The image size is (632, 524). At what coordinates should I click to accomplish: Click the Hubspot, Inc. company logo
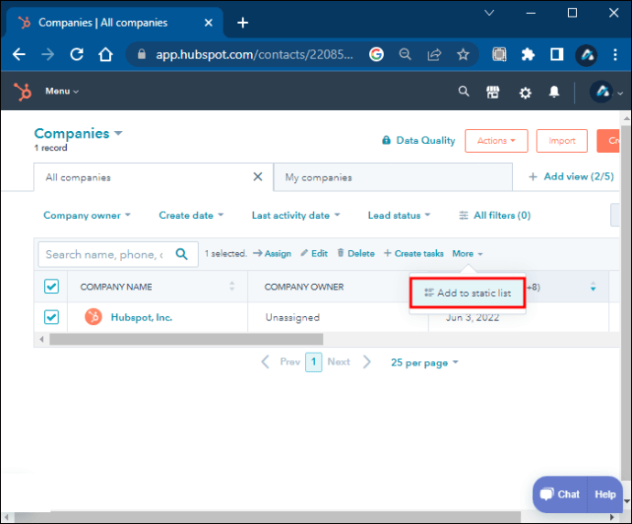(x=93, y=317)
